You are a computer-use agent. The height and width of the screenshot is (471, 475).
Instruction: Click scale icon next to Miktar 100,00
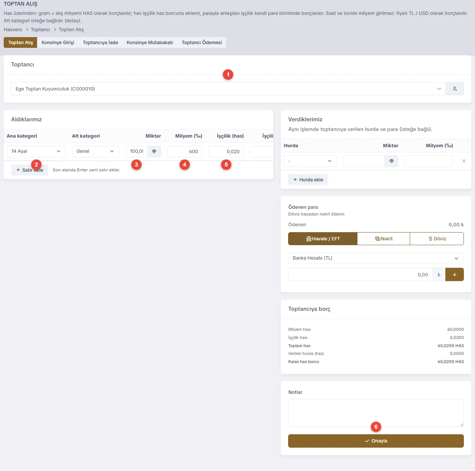pos(154,151)
